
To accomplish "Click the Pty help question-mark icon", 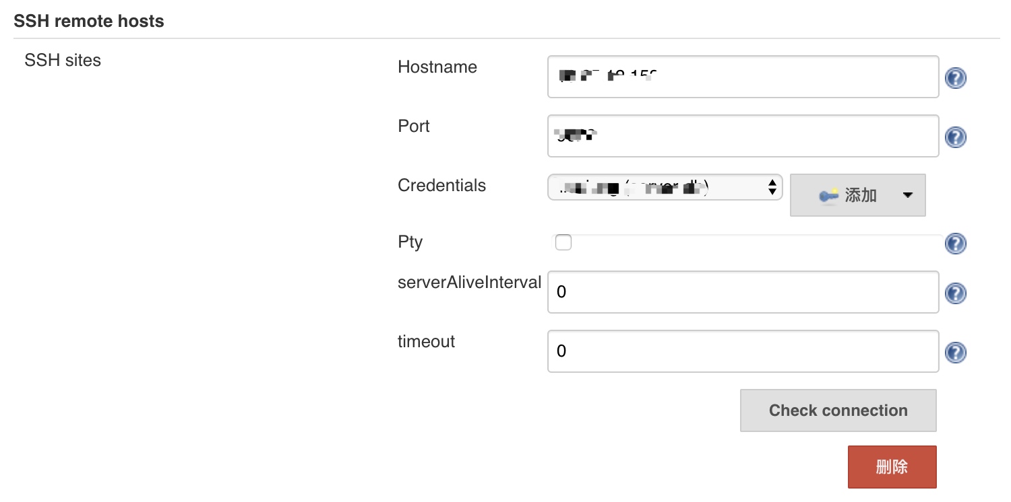I will pos(955,244).
